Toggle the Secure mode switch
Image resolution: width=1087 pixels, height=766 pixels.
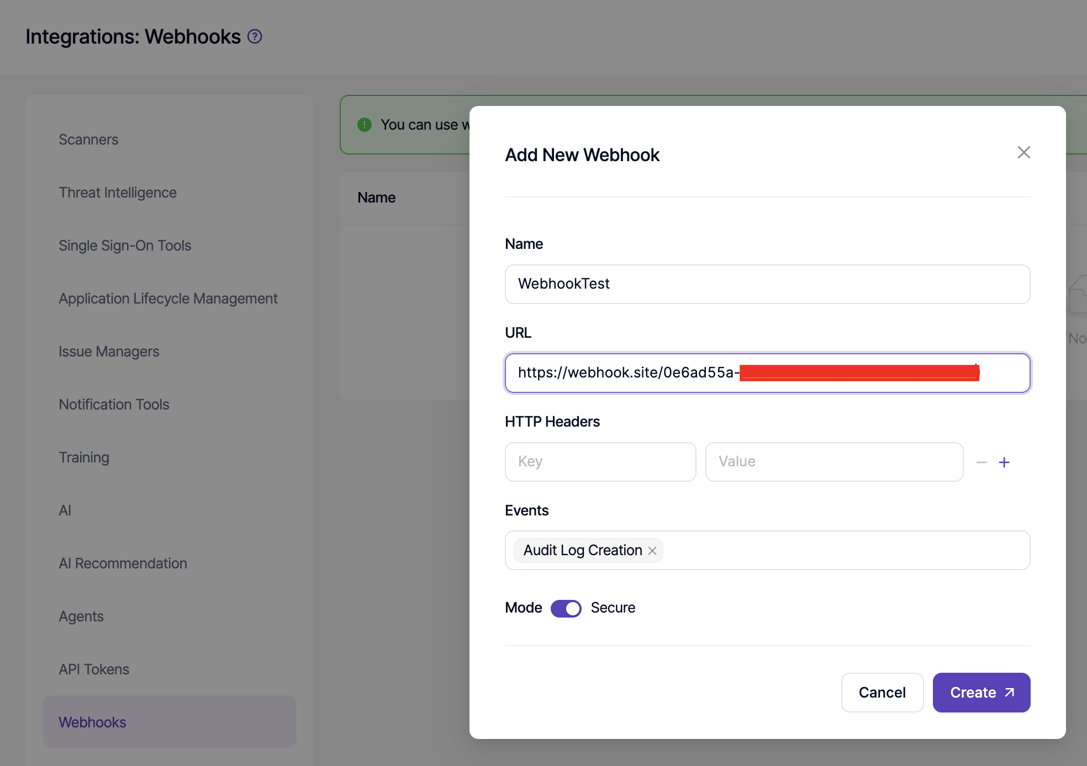(566, 608)
